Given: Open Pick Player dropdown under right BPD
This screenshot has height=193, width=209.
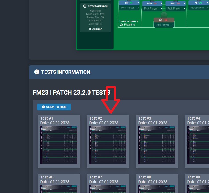Looking at the screenshot, I should (x=176, y=8).
